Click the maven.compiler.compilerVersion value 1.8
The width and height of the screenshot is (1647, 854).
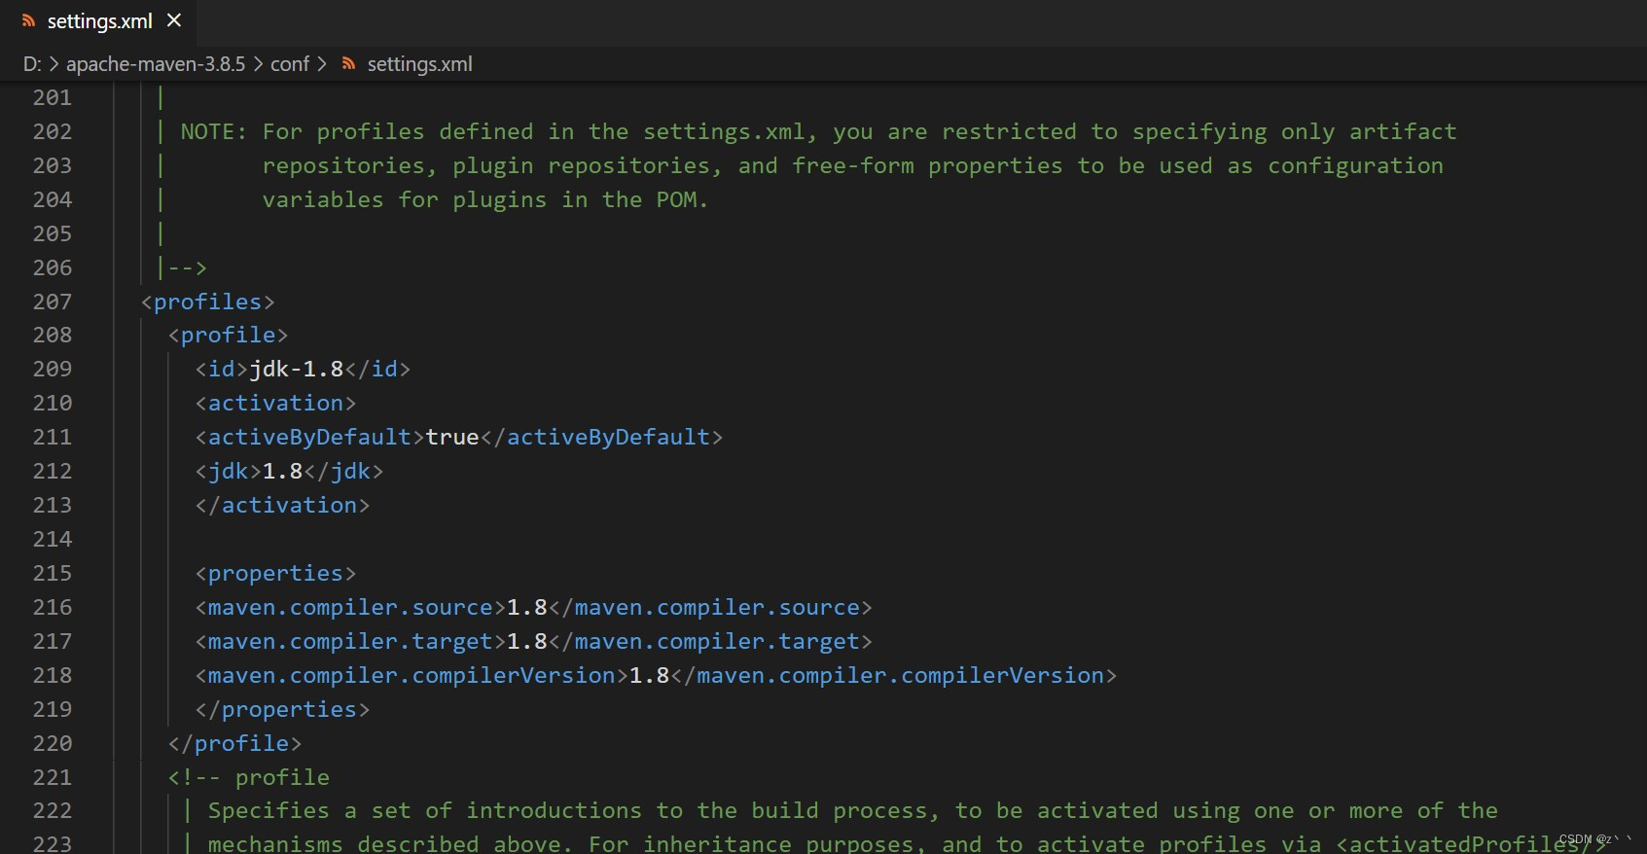pos(650,675)
